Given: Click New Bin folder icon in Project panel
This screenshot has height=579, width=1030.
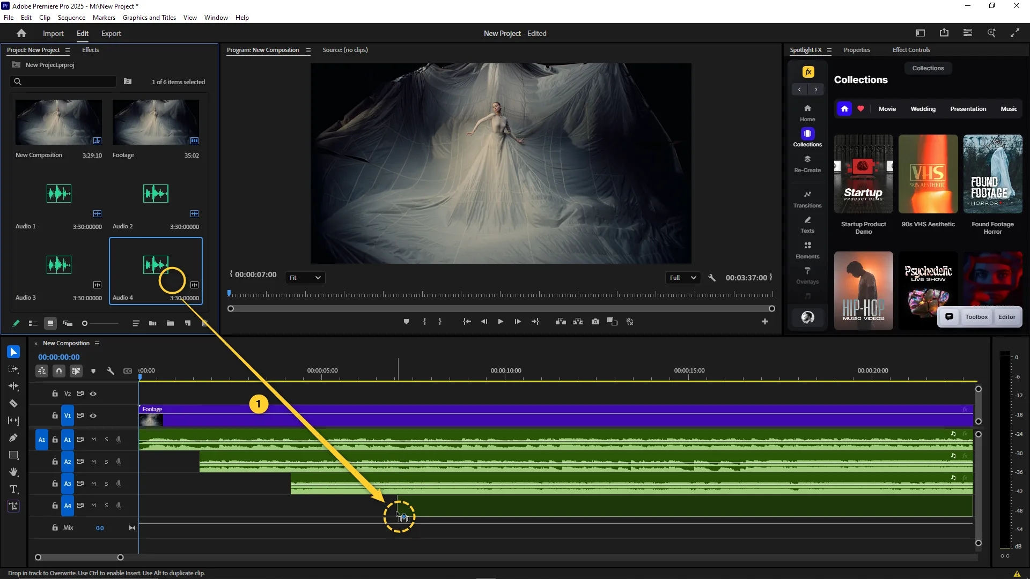Looking at the screenshot, I should point(170,323).
